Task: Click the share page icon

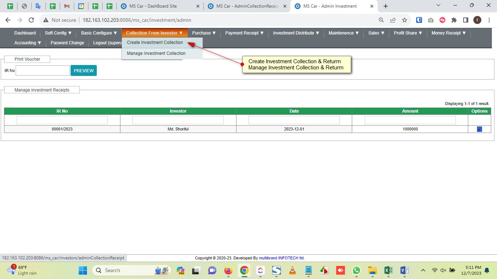Action: (393, 20)
